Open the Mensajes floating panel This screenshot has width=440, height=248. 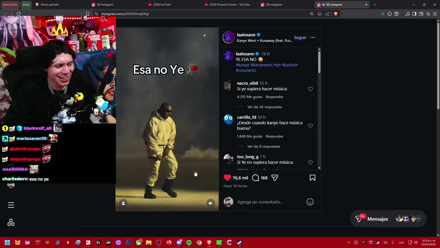coord(388,219)
